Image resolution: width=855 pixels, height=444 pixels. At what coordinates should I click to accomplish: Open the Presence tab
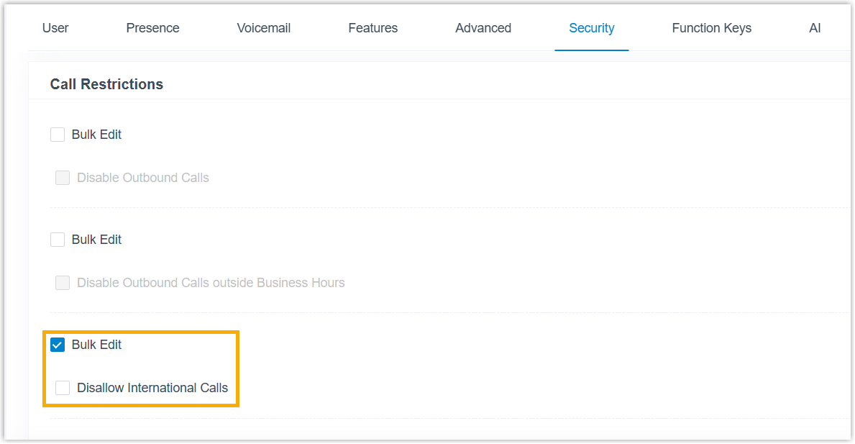click(152, 28)
